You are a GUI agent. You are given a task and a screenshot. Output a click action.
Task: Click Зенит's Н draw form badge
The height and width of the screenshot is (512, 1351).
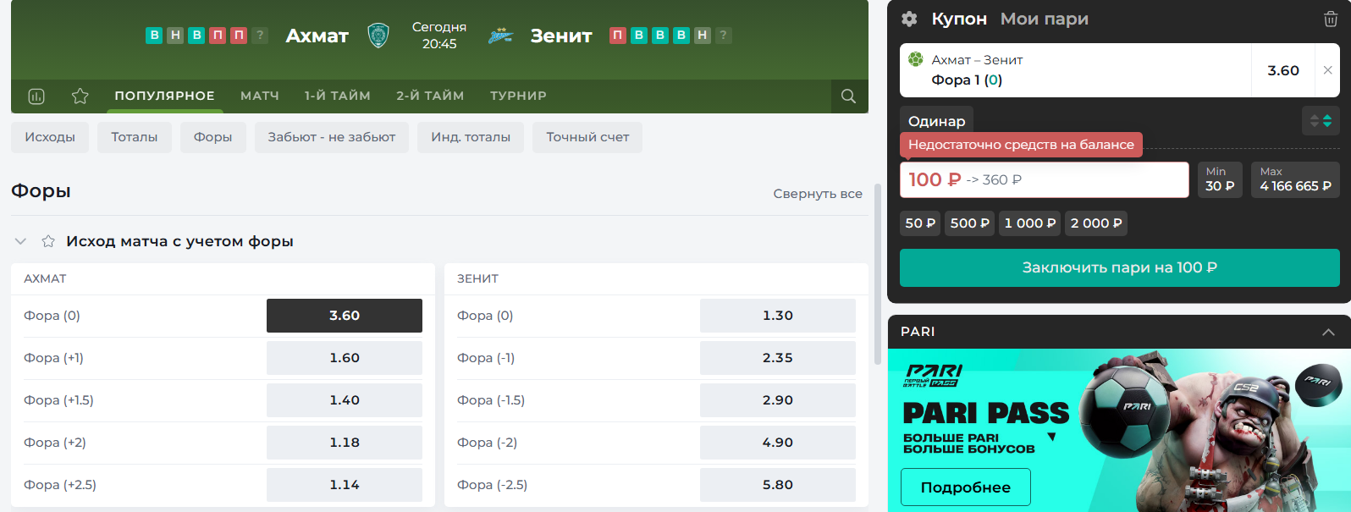[703, 36]
